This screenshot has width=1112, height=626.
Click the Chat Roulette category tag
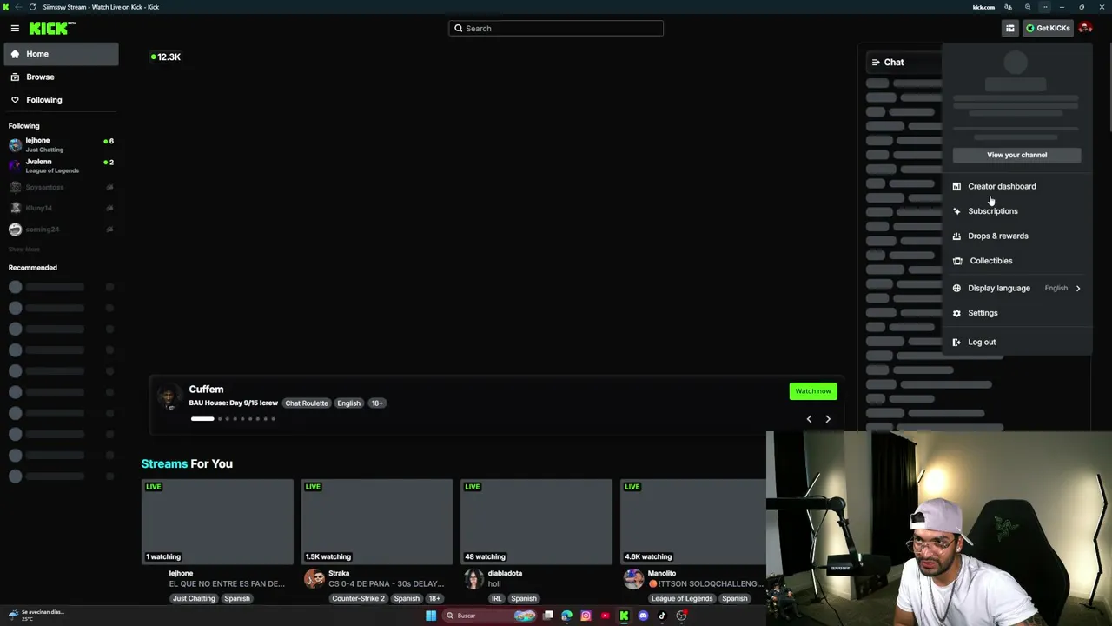click(x=307, y=403)
